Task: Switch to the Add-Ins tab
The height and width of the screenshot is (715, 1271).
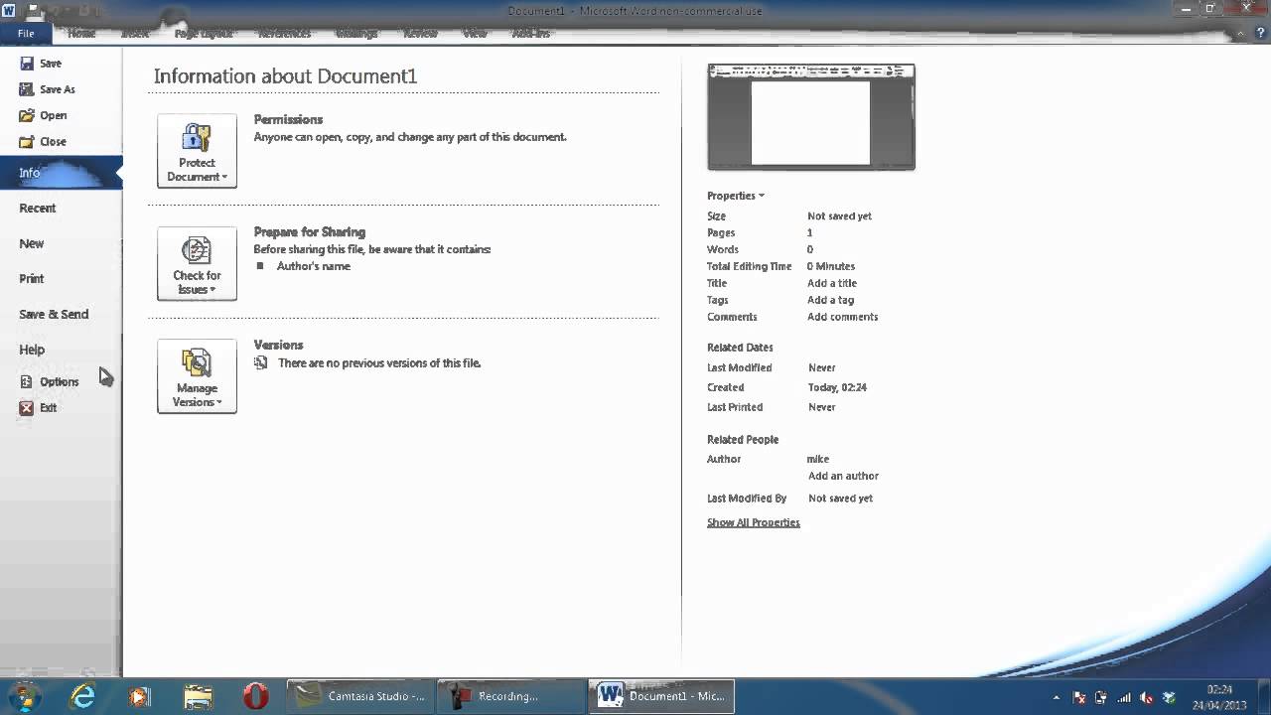Action: 530,33
